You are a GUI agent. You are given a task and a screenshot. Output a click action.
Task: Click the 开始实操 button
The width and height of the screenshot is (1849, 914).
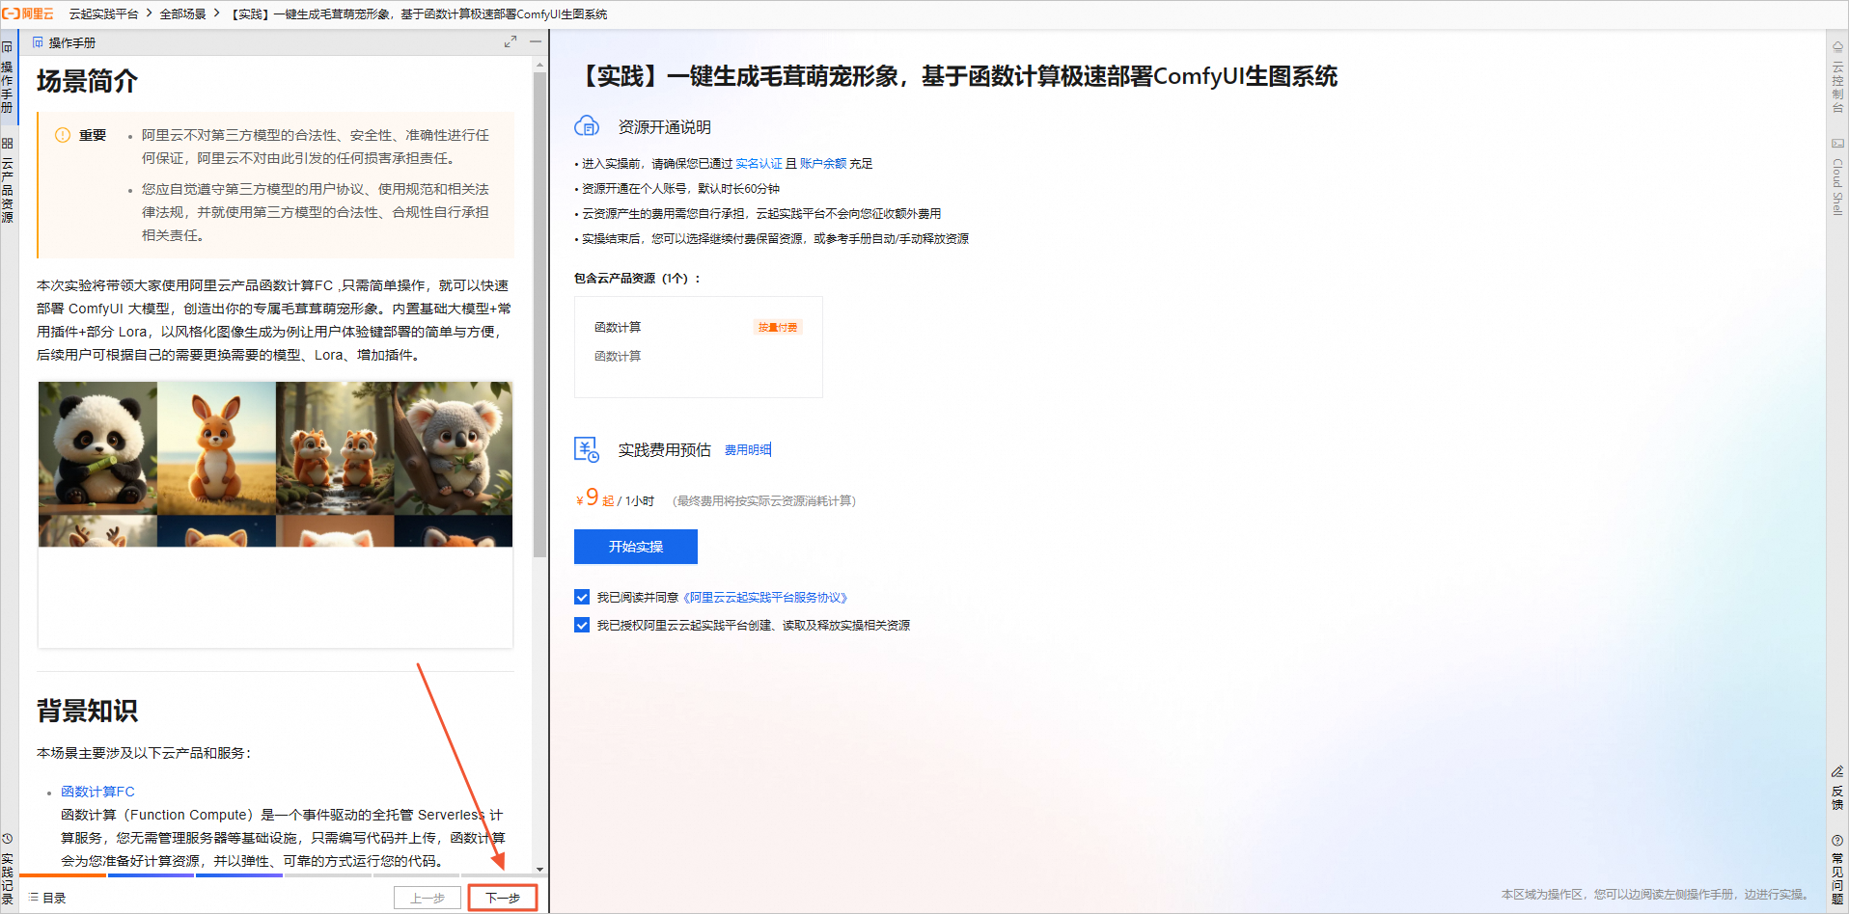pyautogui.click(x=636, y=547)
